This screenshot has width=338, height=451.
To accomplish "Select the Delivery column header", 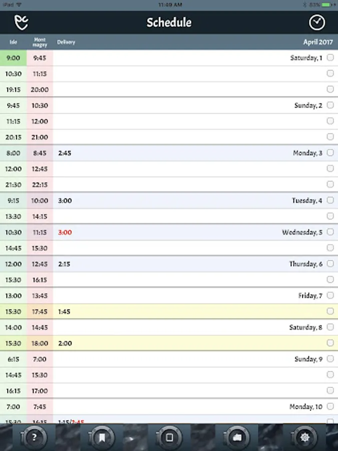I will click(x=66, y=42).
